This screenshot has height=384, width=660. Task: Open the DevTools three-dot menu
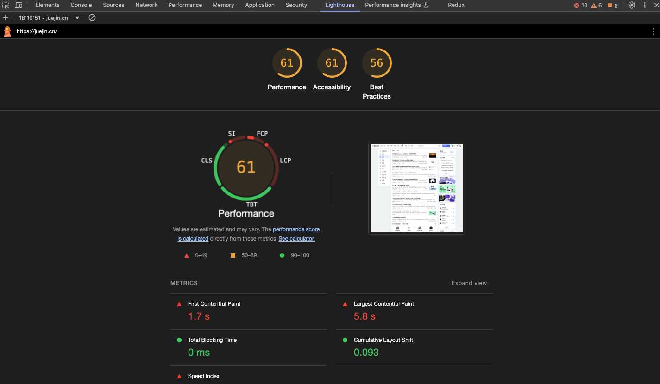click(645, 5)
